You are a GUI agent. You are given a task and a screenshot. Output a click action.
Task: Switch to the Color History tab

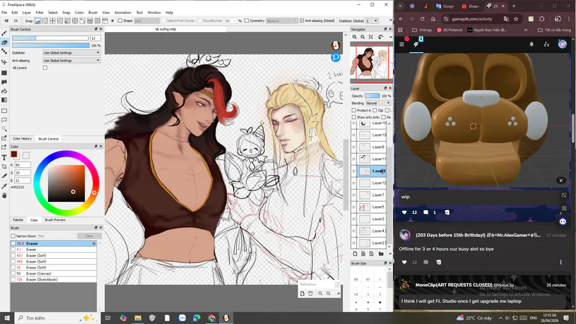(22, 139)
